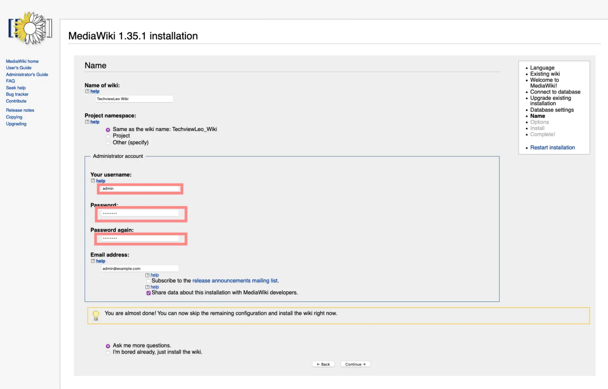The height and width of the screenshot is (389, 608).
Task: Click the greyed 'Complete!' step
Action: coord(543,134)
